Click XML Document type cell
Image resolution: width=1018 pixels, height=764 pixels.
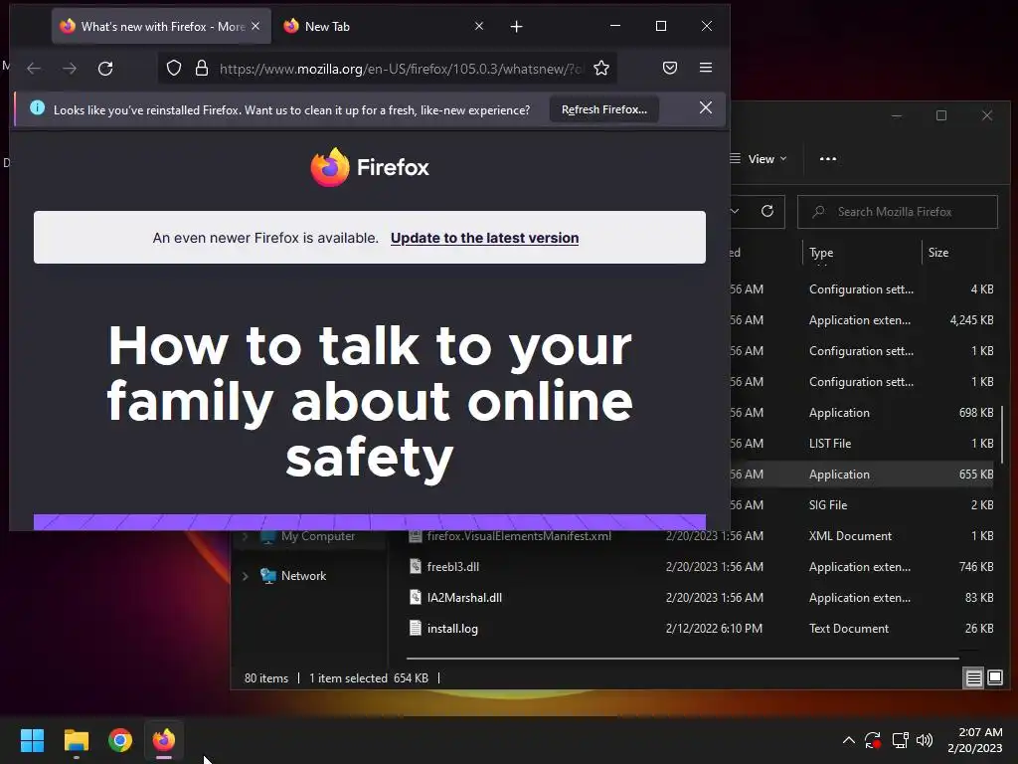[x=850, y=536]
